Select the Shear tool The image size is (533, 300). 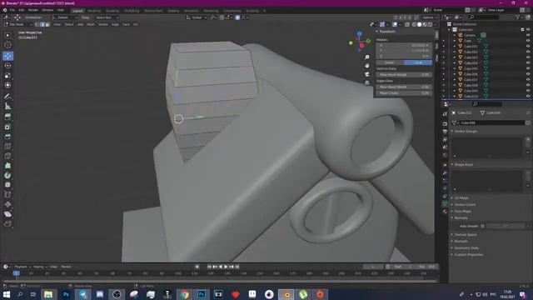pyautogui.click(x=7, y=214)
